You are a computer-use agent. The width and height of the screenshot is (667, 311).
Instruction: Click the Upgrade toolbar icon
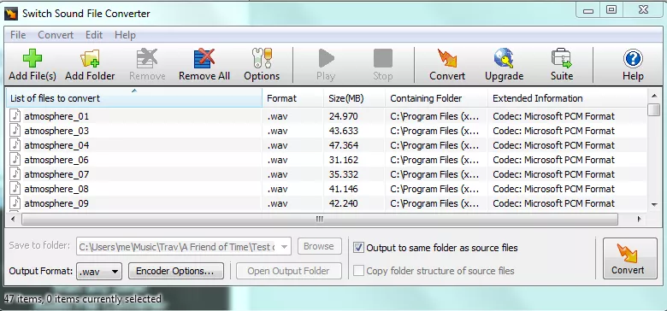point(504,59)
